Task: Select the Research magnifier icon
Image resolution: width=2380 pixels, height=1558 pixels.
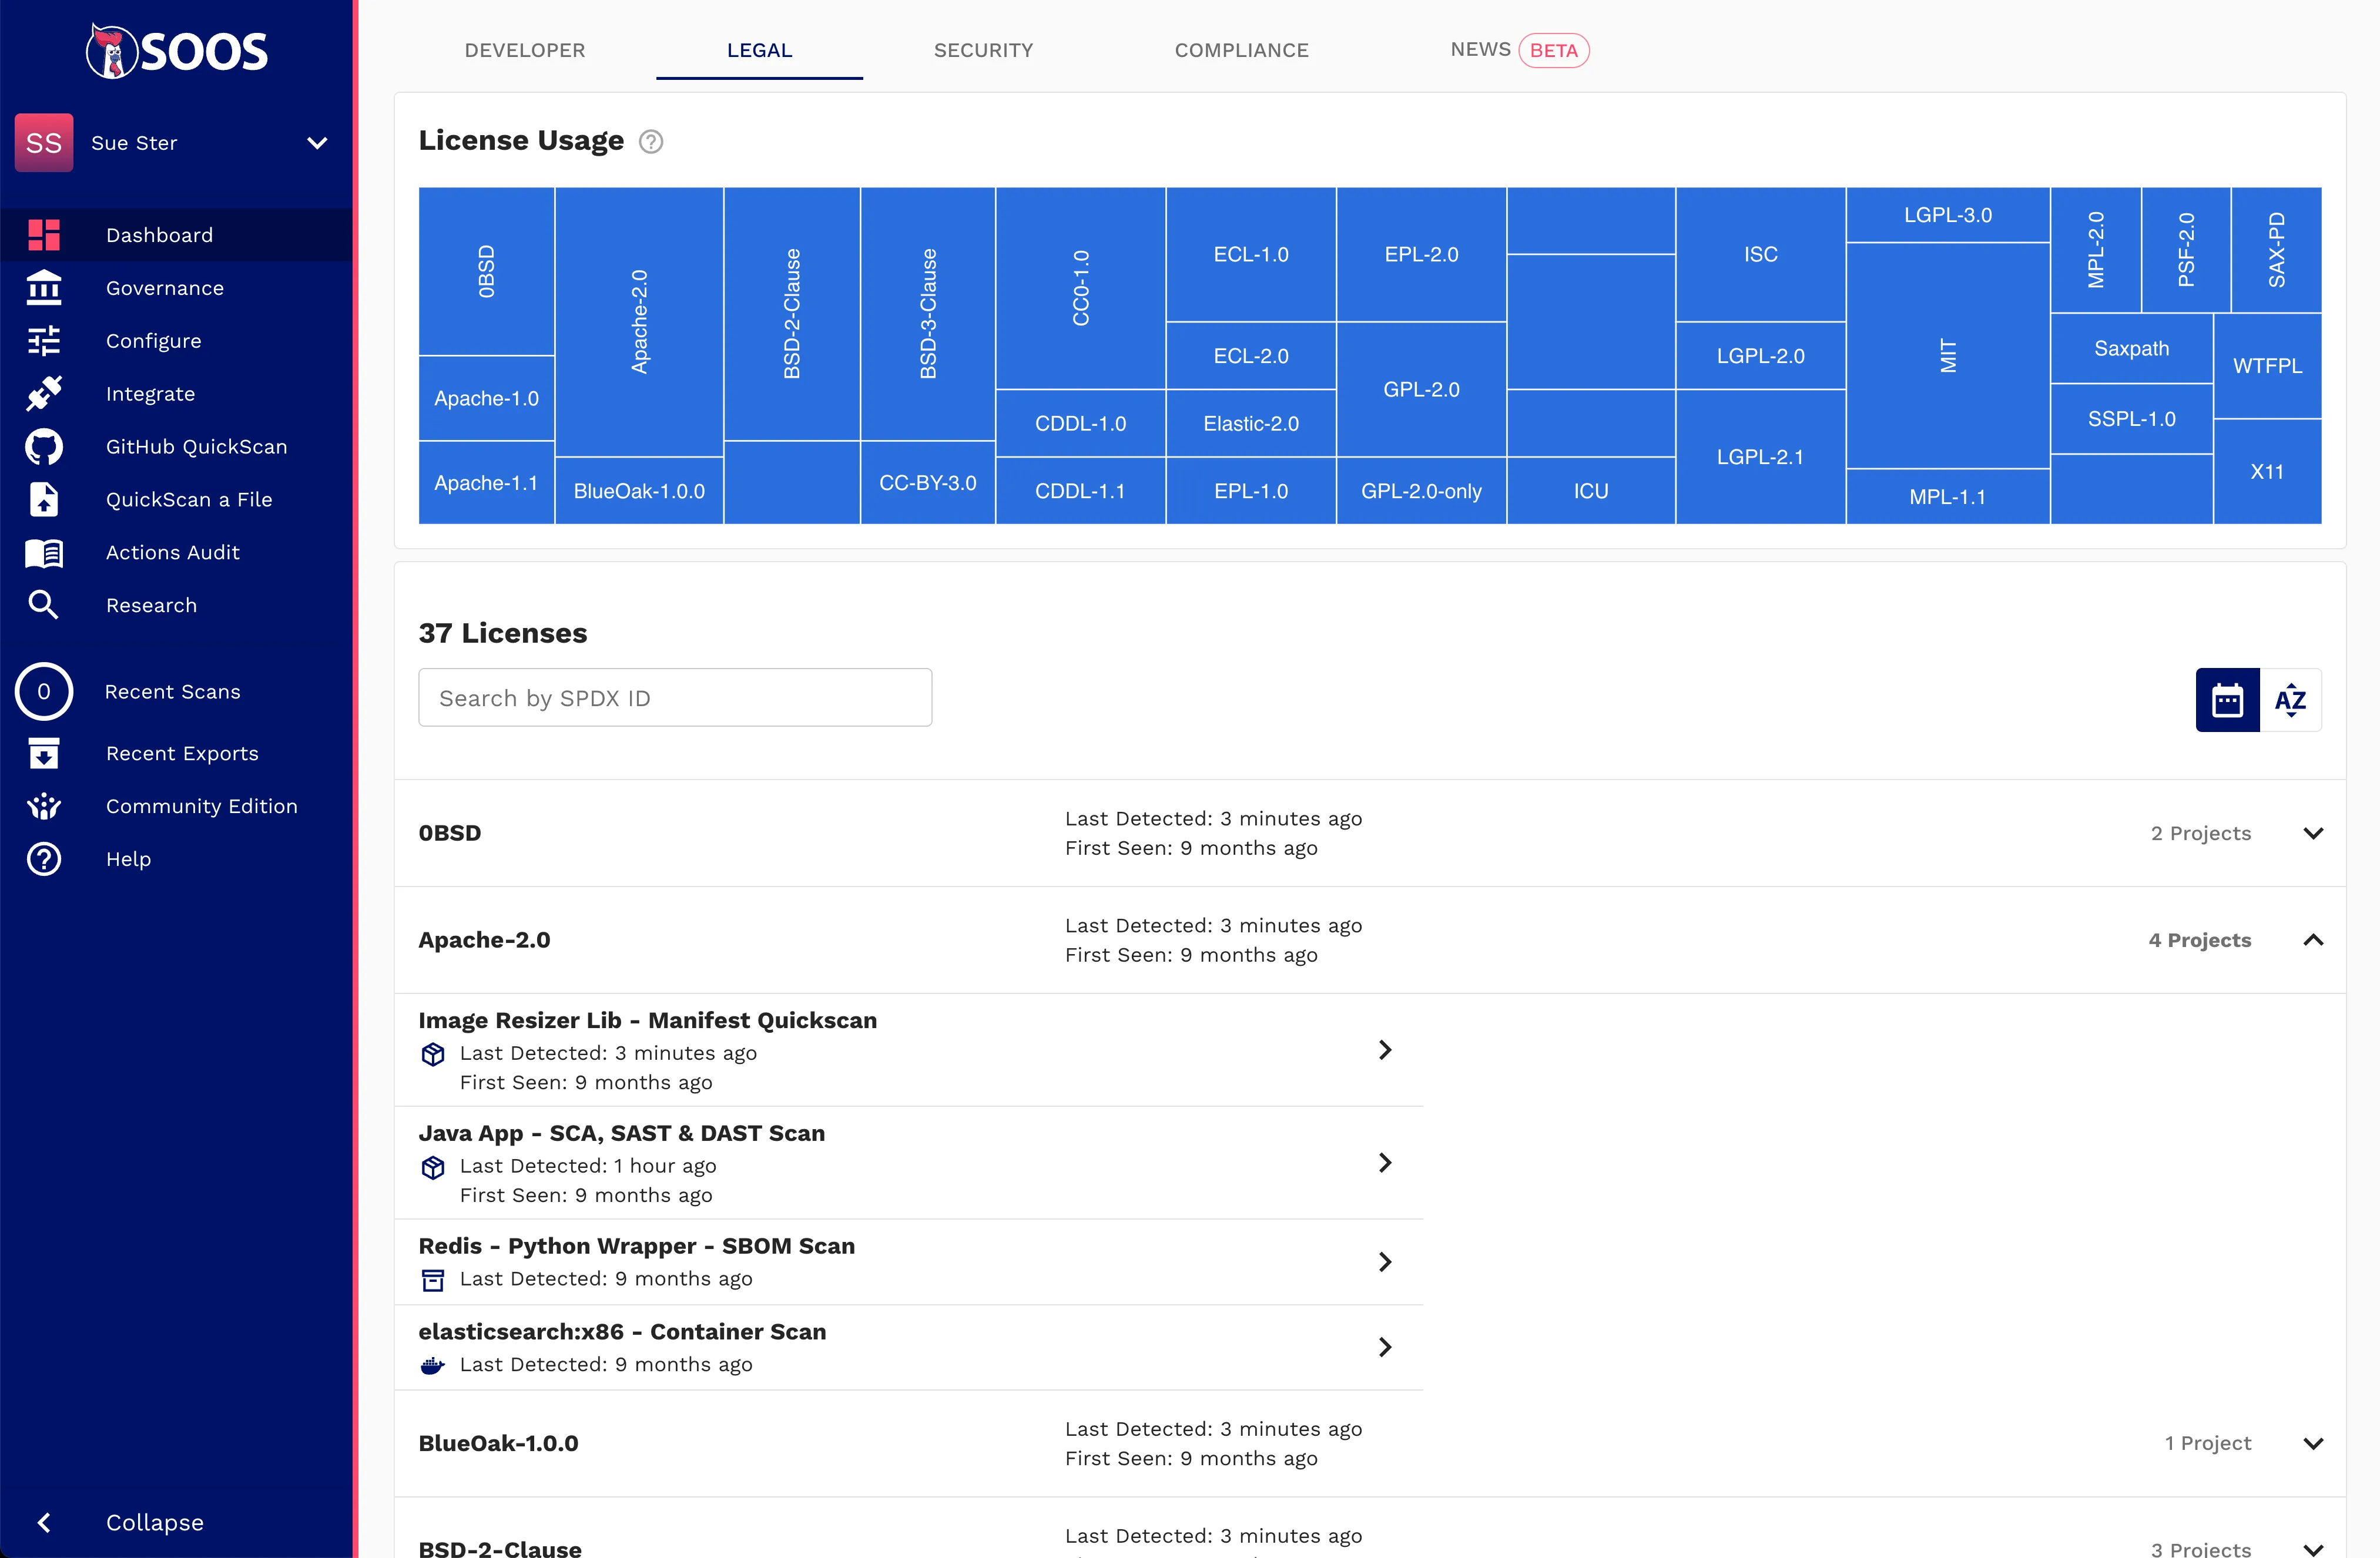Action: coord(44,605)
